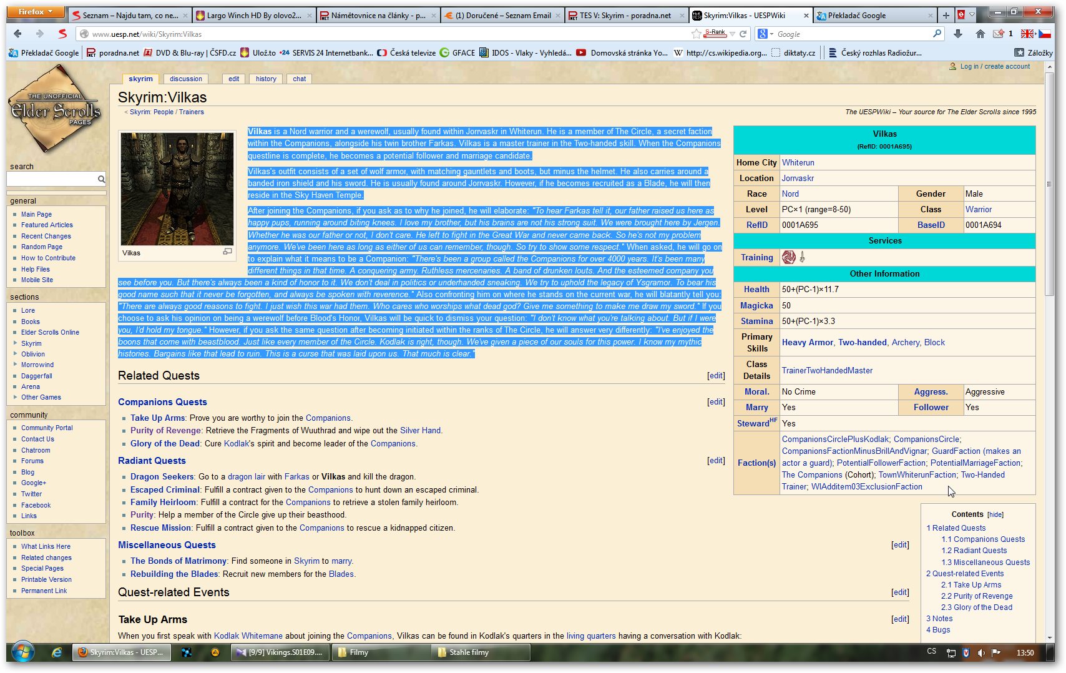1066x673 pixels.
Task: Click the two-handed sword training icon
Action: 803,257
